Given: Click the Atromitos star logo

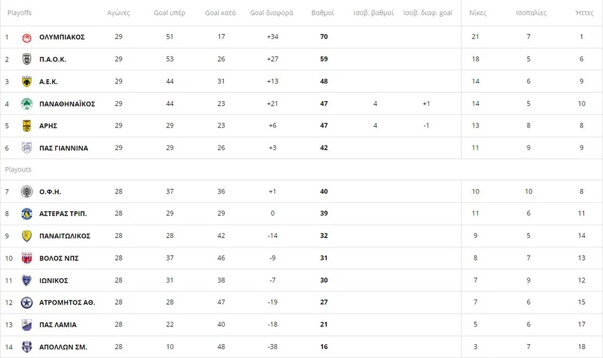Looking at the screenshot, I should [x=27, y=303].
